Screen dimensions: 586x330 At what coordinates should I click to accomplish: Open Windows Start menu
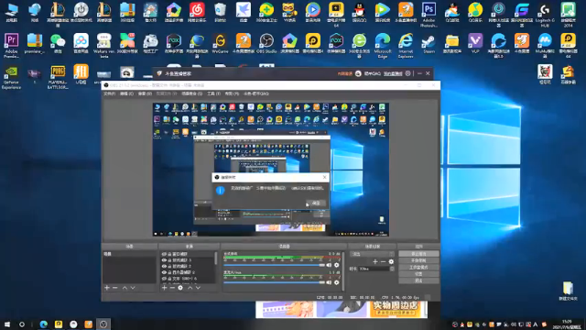point(7,324)
